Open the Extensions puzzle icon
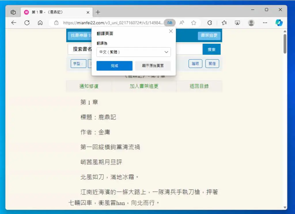 point(210,23)
